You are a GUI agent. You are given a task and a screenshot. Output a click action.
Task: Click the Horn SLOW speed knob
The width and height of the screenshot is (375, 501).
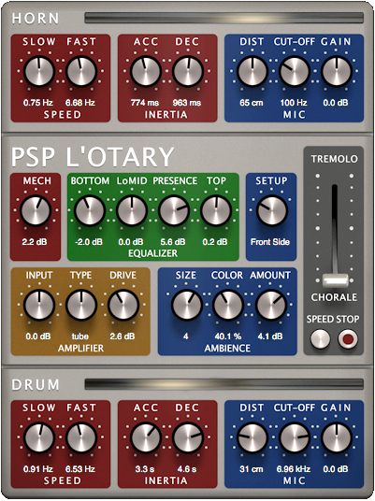[39, 72]
